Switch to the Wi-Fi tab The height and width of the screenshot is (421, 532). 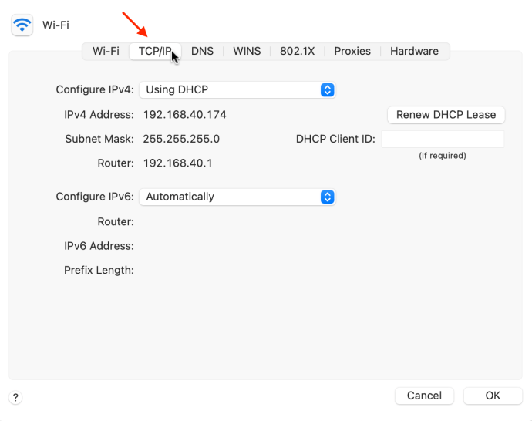click(106, 51)
